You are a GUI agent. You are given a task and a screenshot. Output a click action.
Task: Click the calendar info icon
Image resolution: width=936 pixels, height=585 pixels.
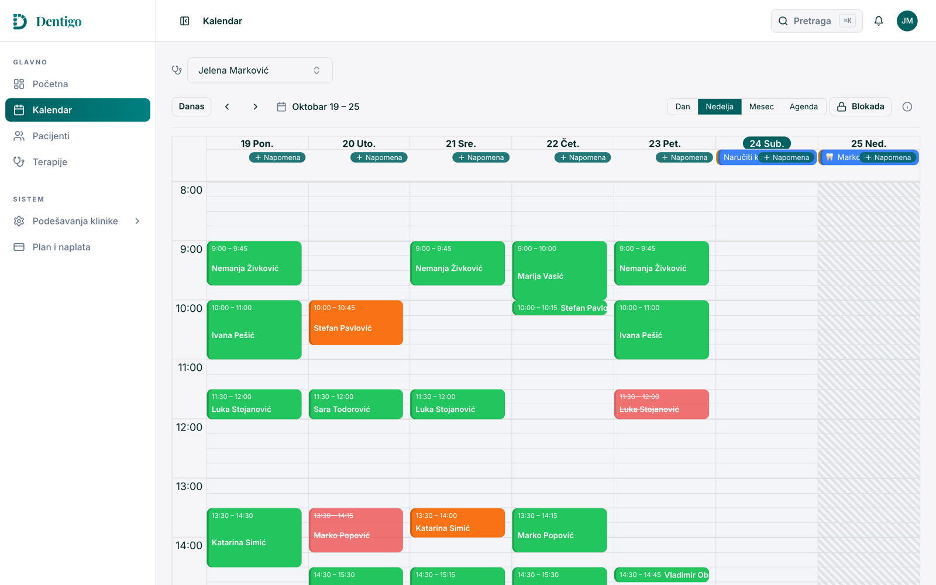click(907, 106)
